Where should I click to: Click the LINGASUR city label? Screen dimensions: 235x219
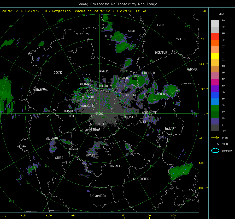click(148, 73)
